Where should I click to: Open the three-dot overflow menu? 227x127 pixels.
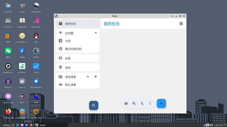pos(150,103)
